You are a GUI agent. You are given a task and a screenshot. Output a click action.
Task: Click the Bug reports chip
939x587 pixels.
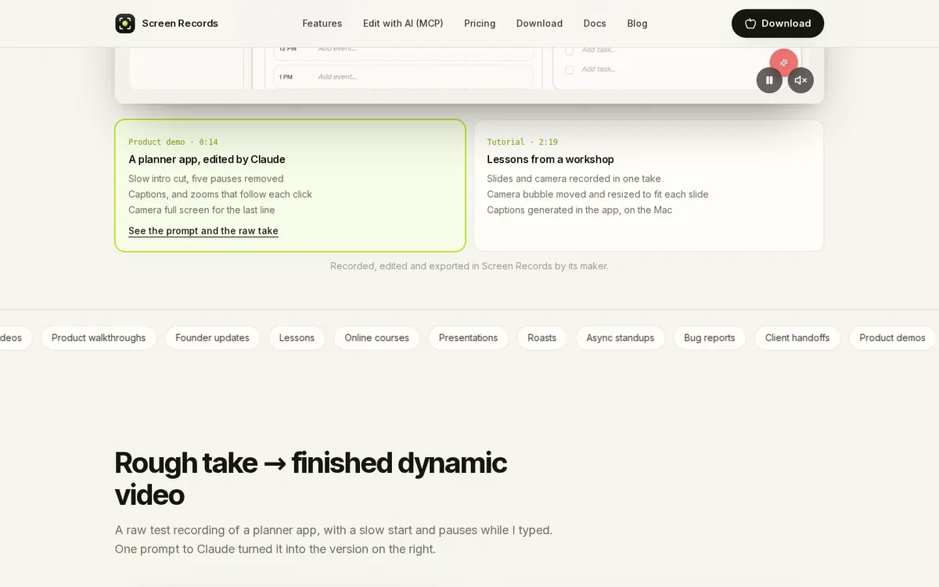coord(710,338)
